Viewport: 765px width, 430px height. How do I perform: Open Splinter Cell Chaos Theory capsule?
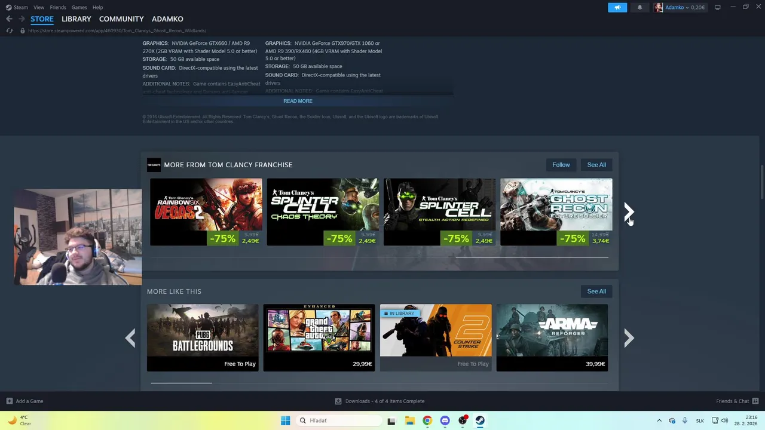pos(323,212)
